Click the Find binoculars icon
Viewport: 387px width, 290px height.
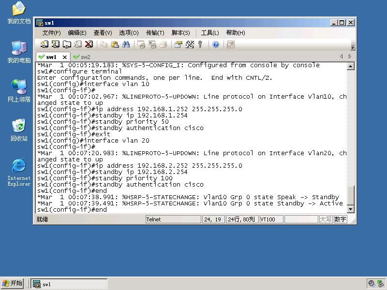click(x=126, y=44)
